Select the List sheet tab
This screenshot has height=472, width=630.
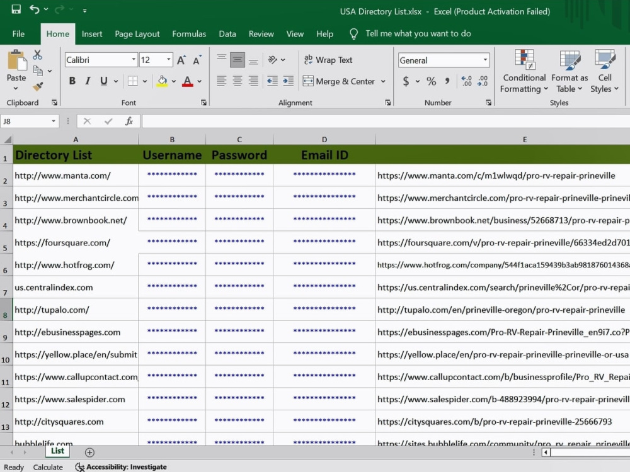click(x=57, y=451)
